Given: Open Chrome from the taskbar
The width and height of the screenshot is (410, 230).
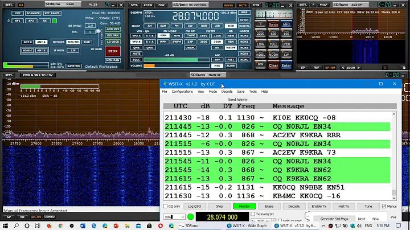Looking at the screenshot, I should point(60,225).
